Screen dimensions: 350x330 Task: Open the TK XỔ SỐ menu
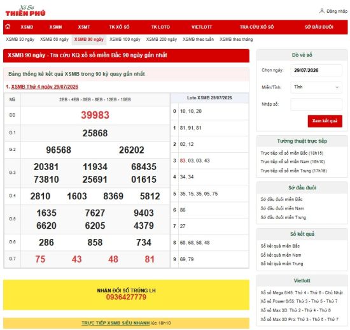[119, 27]
